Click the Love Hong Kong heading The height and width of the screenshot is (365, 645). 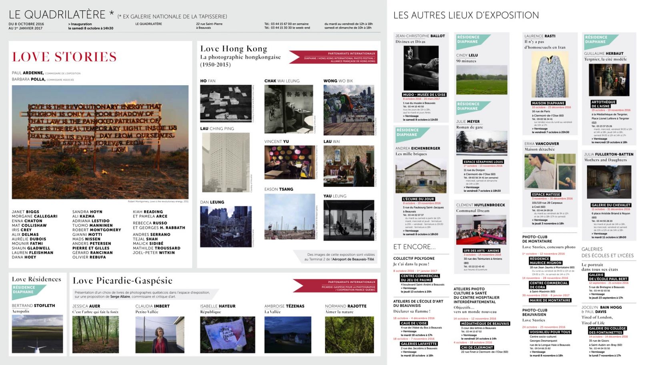pyautogui.click(x=234, y=49)
